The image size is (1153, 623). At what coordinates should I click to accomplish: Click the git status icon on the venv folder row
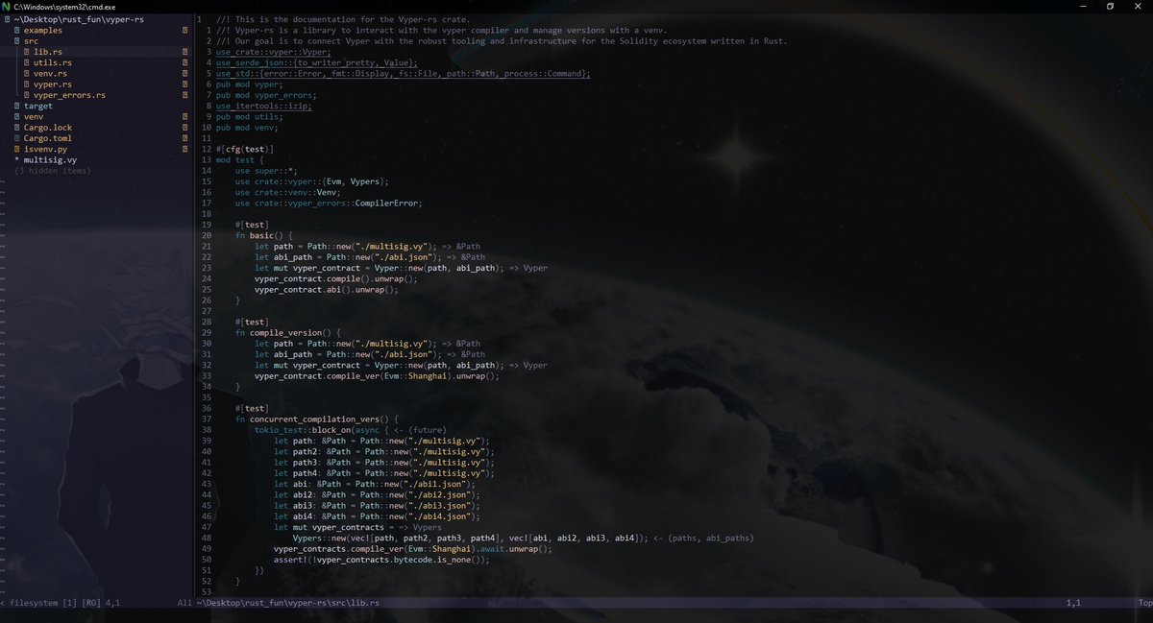point(185,117)
